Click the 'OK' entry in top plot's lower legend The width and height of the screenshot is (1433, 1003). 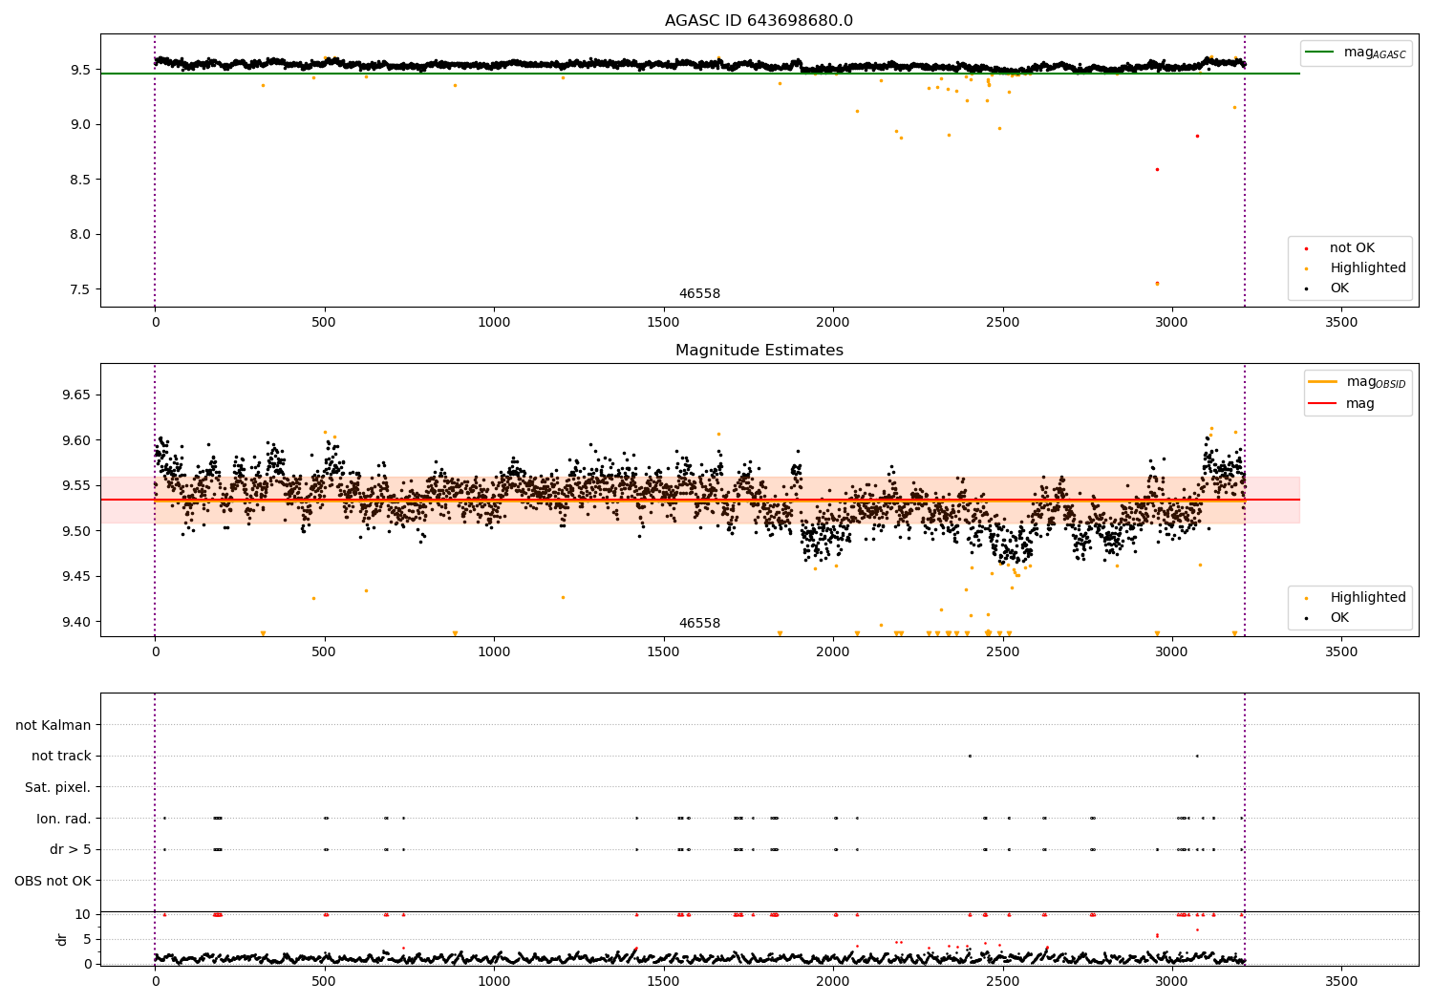point(1339,288)
